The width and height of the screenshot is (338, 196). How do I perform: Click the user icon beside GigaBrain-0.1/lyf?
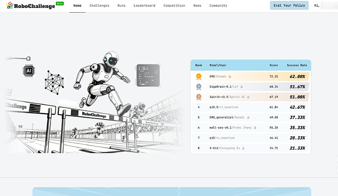point(241,87)
